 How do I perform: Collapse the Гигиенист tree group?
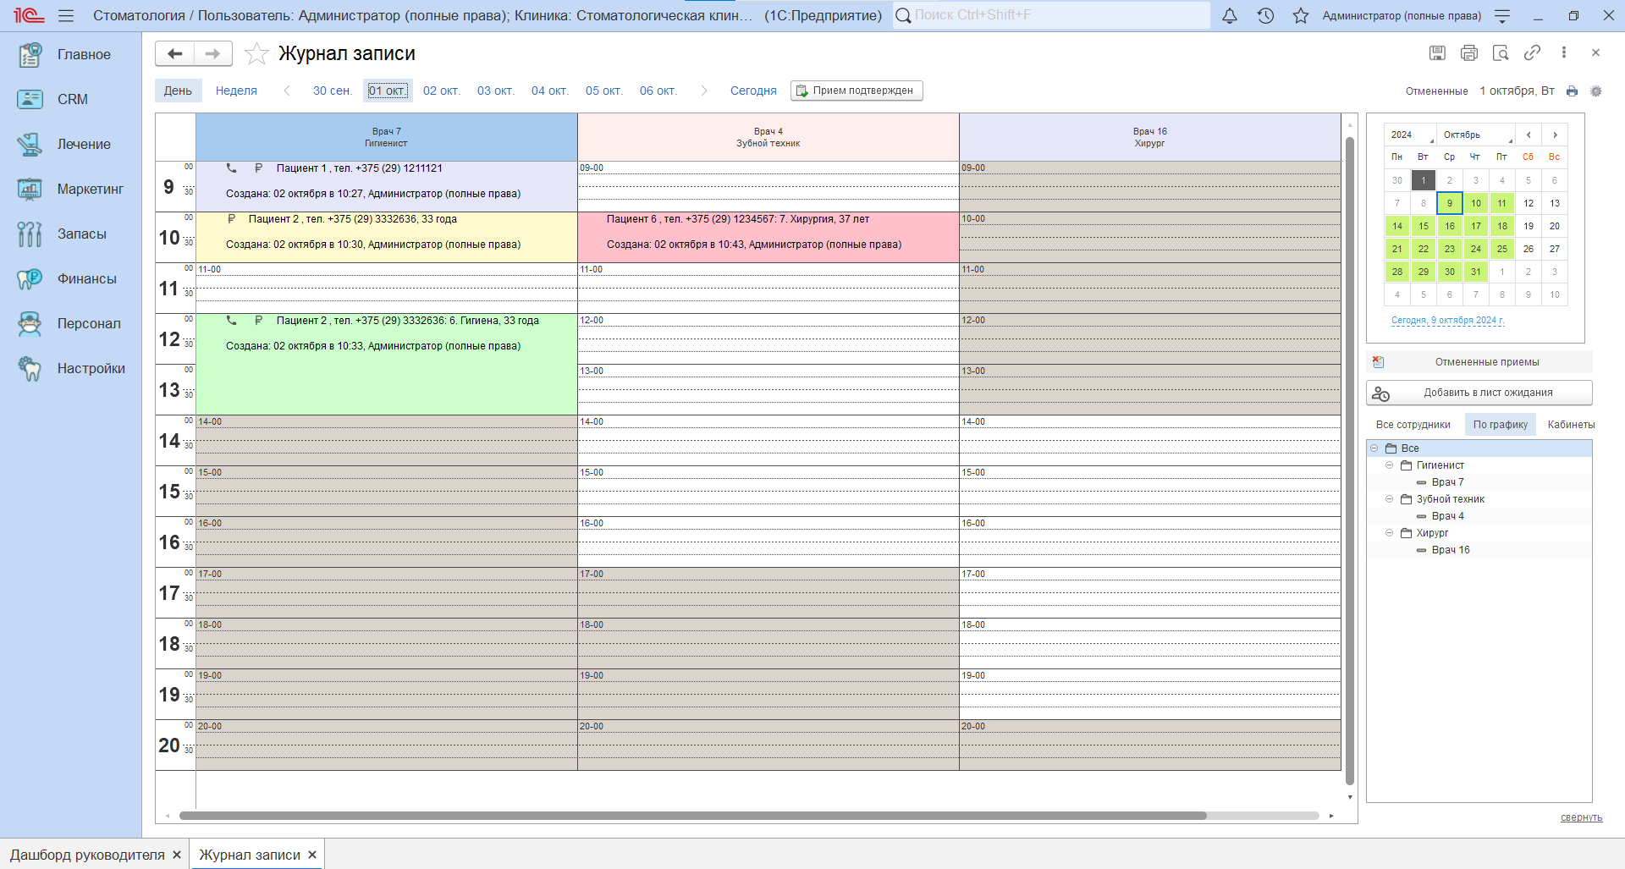click(x=1389, y=465)
